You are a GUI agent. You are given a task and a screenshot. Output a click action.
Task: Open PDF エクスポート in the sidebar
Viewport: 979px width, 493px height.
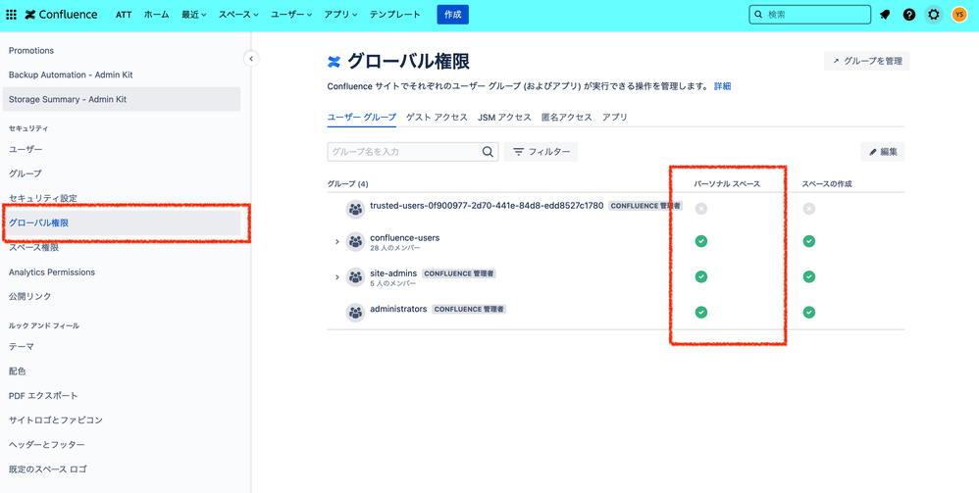(x=121, y=396)
